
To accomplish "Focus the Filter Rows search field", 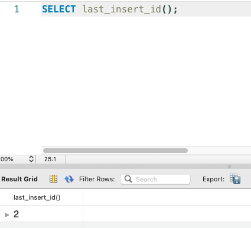I will coord(155,179).
